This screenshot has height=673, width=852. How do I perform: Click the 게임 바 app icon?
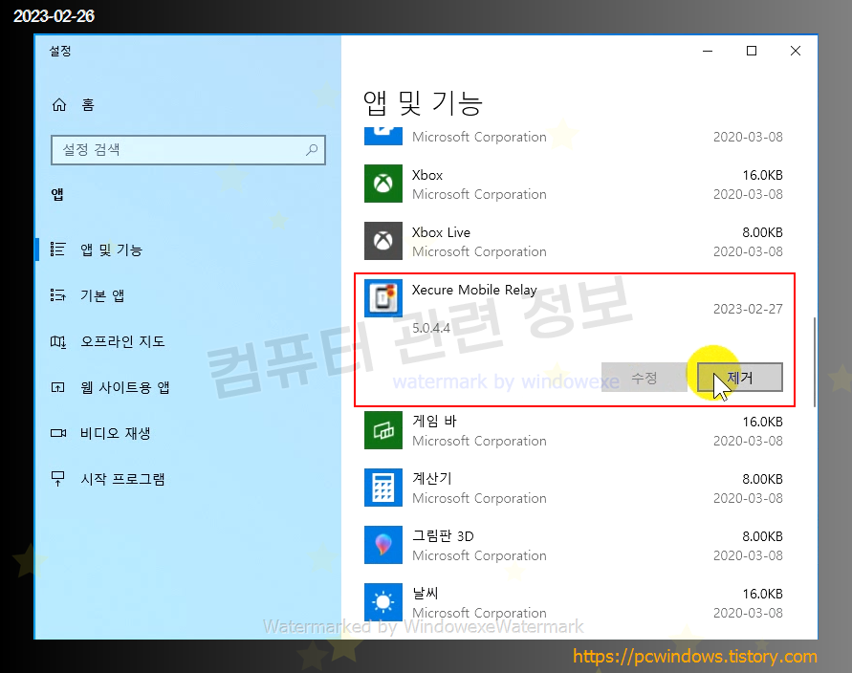(x=383, y=430)
